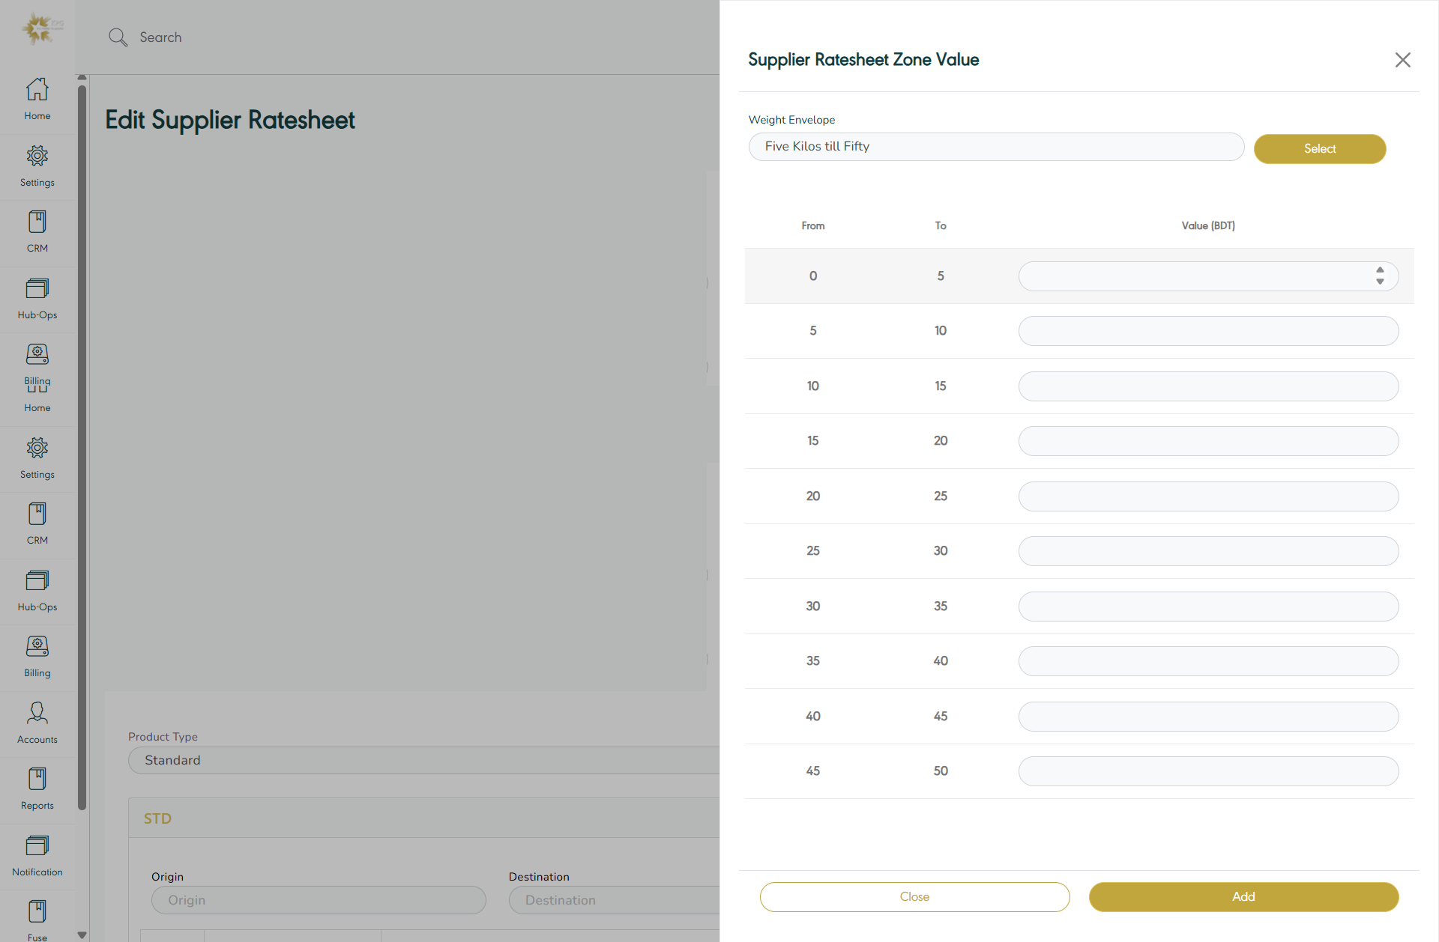Click value field for 5 to 10
Viewport: 1439px width, 942px height.
pos(1207,331)
